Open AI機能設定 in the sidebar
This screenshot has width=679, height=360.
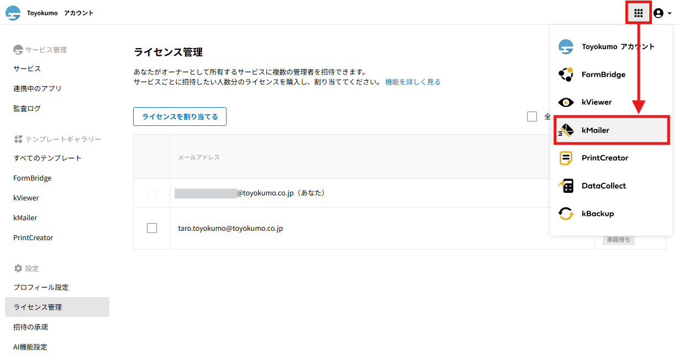coord(30,347)
